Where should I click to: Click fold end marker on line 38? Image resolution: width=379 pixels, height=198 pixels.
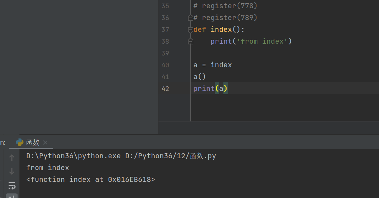(x=190, y=42)
